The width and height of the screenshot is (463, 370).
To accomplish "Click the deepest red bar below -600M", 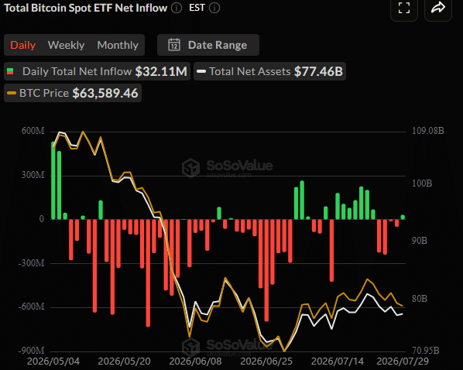I will 148,273.
